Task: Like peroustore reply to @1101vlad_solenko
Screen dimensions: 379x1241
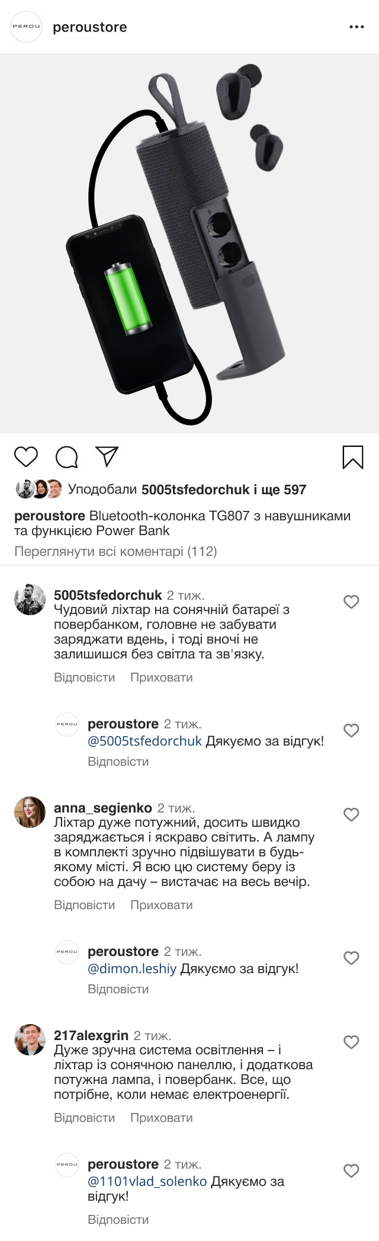Action: (351, 1171)
